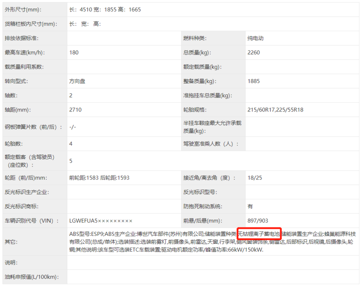This screenshot has height=287, width=363.
Task: Click the 前轮距:1583 后轮距:1593 text
Action: (99, 178)
